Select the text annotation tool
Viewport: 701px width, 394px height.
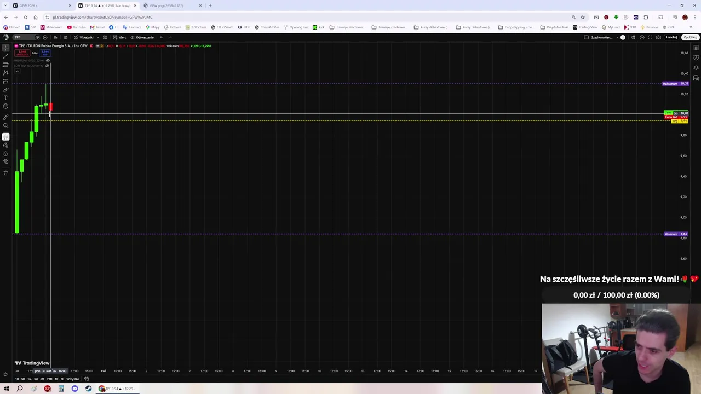[x=5, y=98]
